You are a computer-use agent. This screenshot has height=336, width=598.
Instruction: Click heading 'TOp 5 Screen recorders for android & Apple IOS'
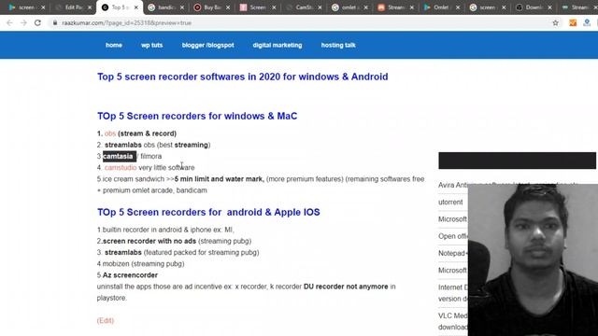click(x=208, y=212)
